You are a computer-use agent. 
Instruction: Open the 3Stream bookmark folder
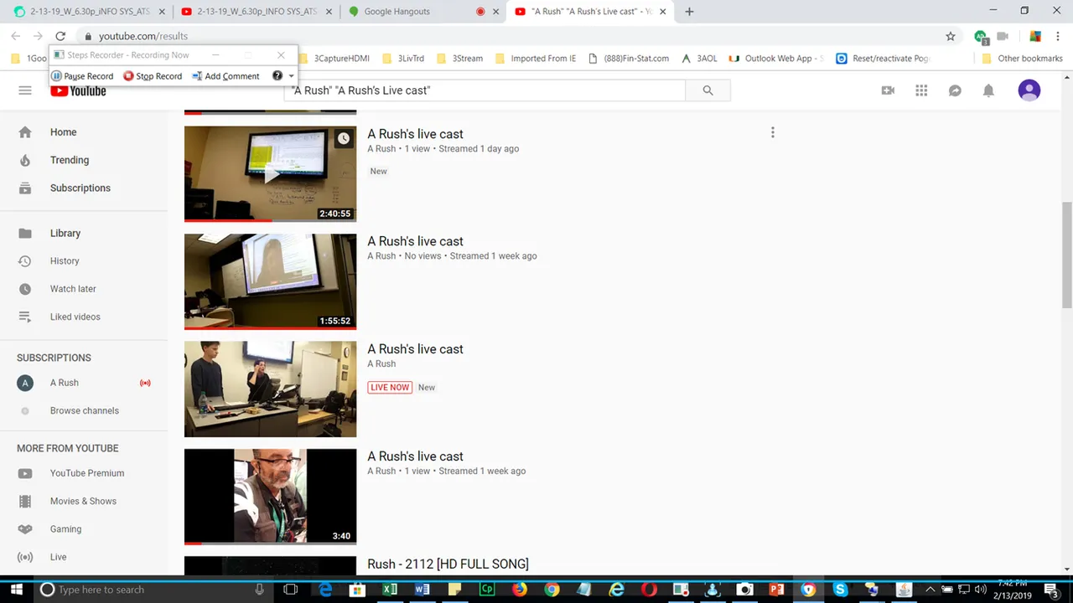point(459,59)
